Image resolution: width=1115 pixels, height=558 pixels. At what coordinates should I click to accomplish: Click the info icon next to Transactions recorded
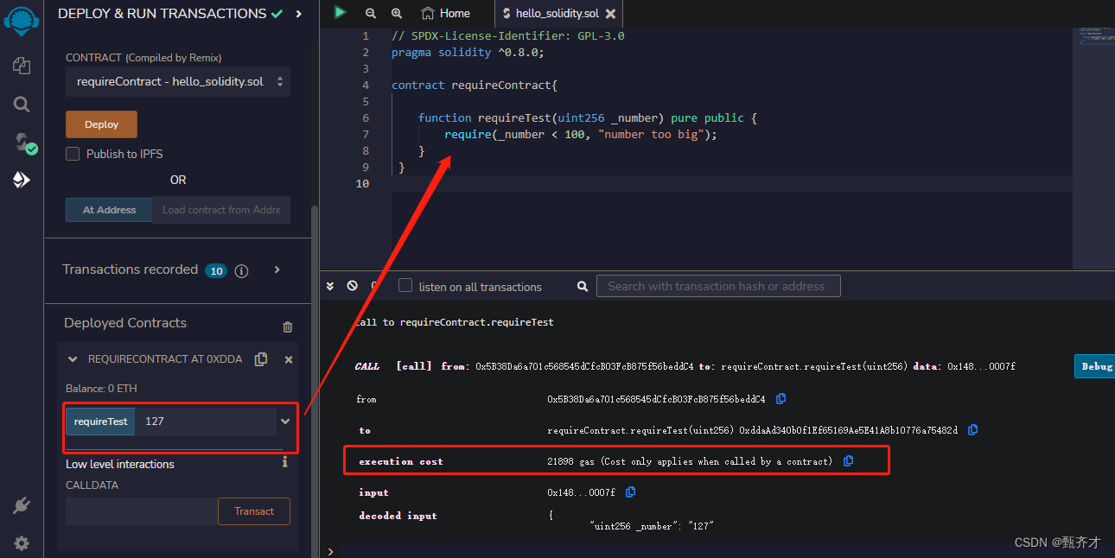(x=241, y=270)
